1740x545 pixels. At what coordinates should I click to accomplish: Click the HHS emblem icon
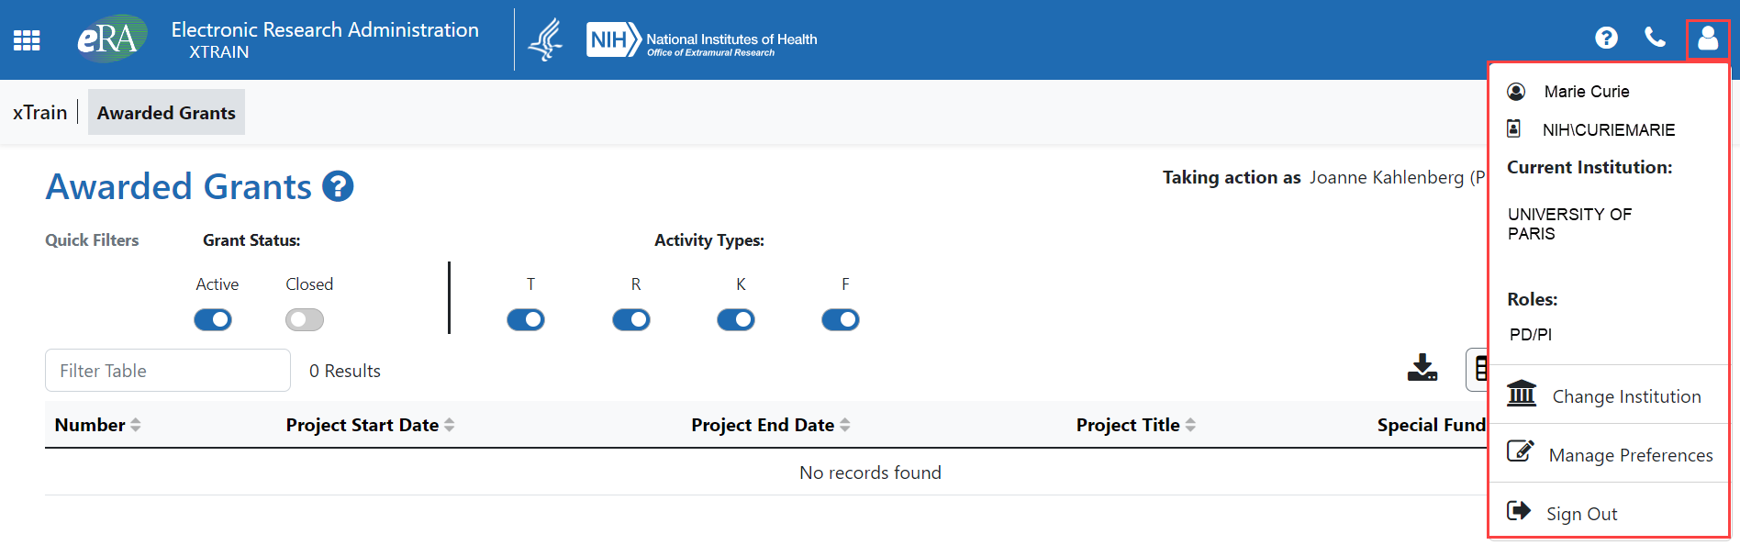tap(547, 39)
